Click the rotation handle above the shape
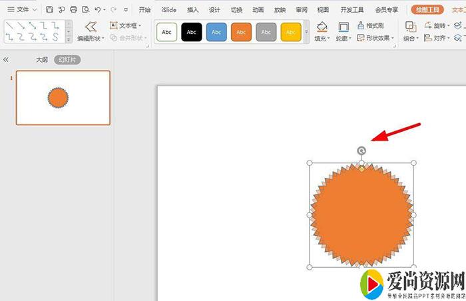Image resolution: width=466 pixels, height=301 pixels. click(x=361, y=150)
